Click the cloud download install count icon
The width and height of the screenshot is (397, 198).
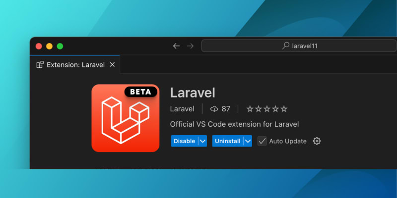pos(214,109)
